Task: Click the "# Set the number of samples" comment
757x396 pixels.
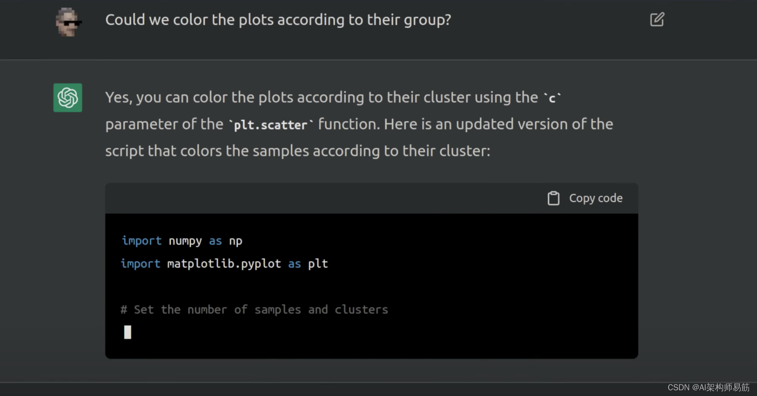Action: click(x=254, y=309)
